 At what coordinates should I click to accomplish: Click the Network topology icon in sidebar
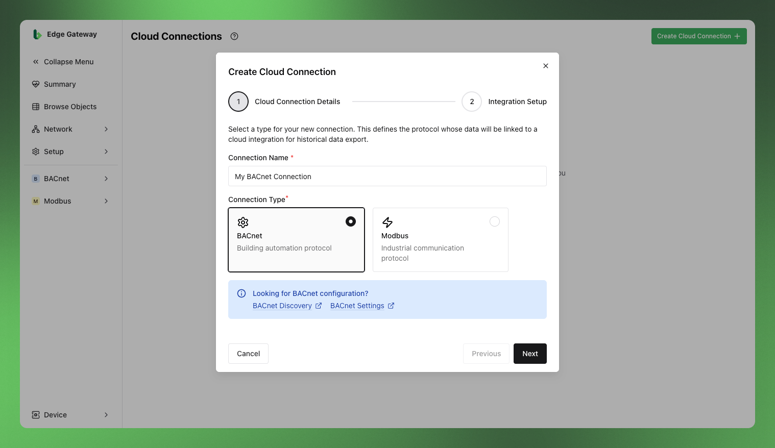point(36,129)
